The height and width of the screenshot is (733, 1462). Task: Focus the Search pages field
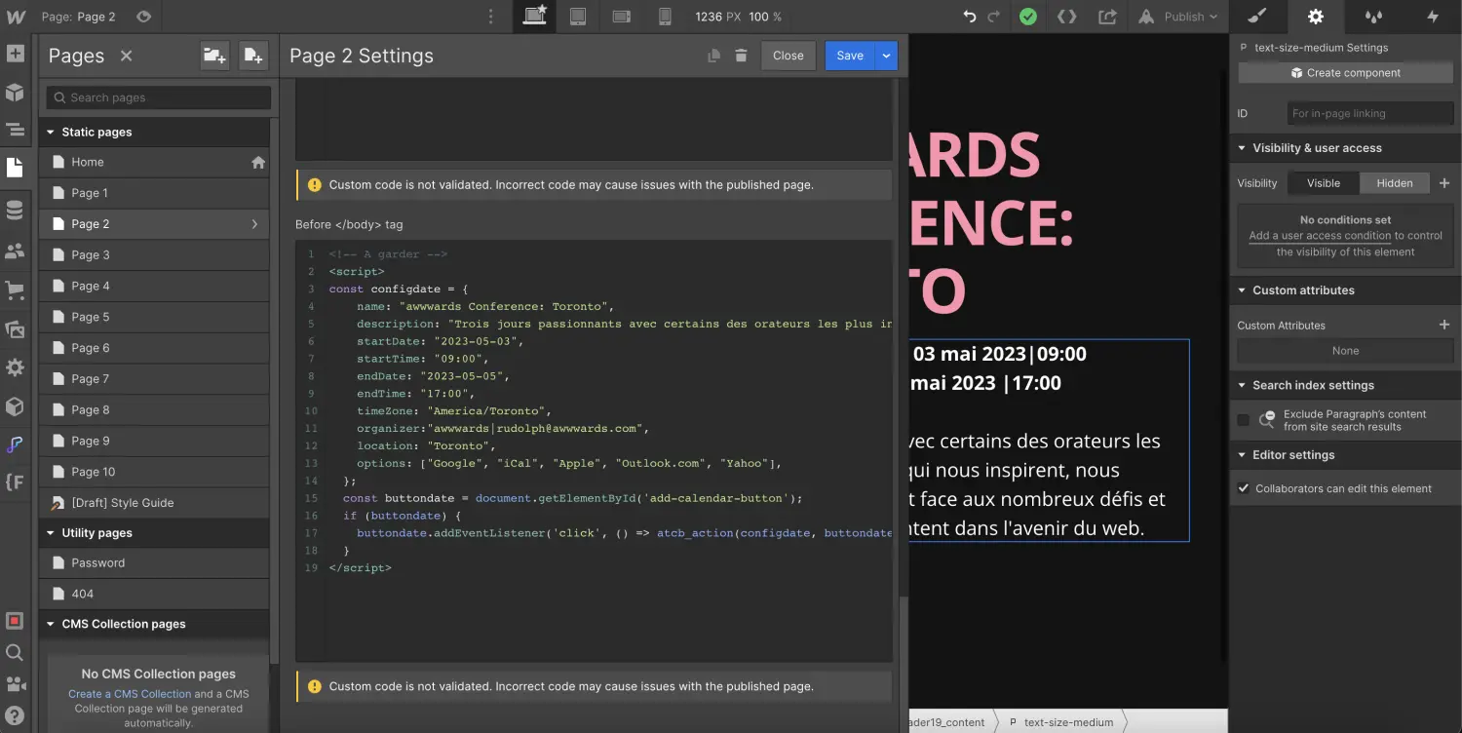tap(159, 97)
